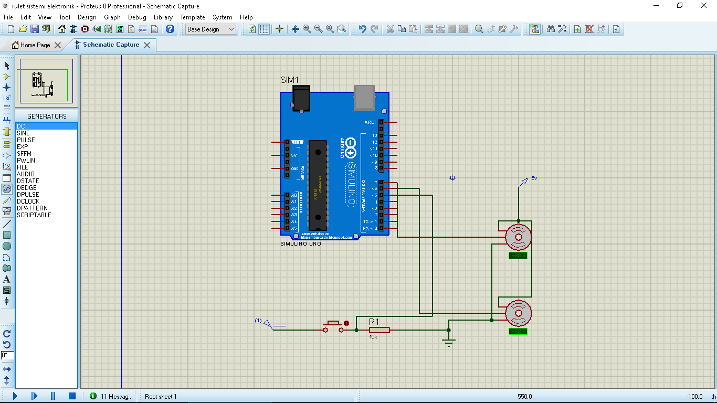Select the 2D Graphics Line tool
Image resolution: width=717 pixels, height=403 pixels.
[x=7, y=224]
